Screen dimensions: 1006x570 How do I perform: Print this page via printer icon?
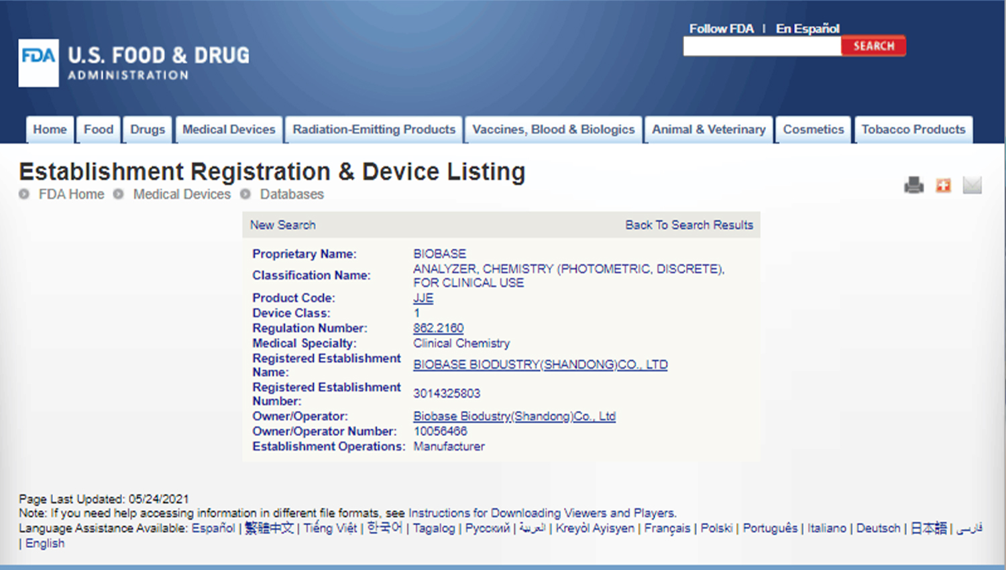click(x=913, y=185)
